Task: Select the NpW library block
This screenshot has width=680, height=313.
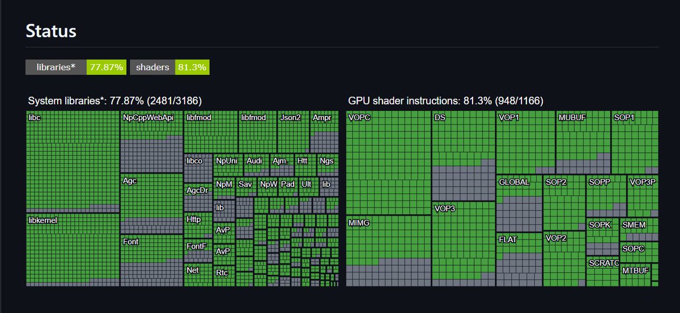Action: tap(269, 187)
